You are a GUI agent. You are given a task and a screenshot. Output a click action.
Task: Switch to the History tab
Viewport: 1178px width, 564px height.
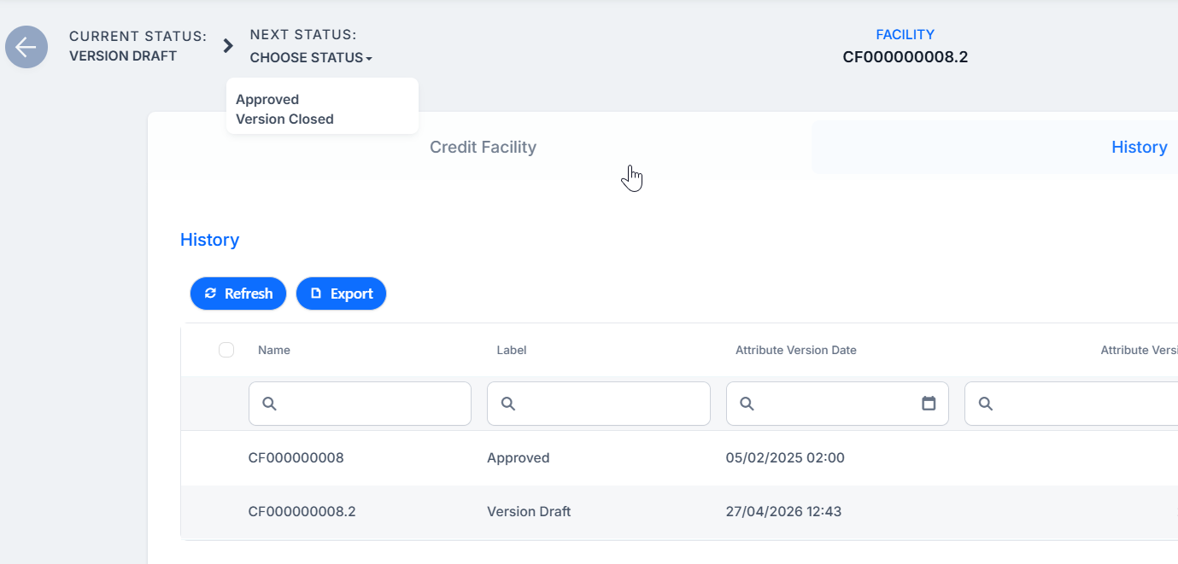tap(1139, 148)
